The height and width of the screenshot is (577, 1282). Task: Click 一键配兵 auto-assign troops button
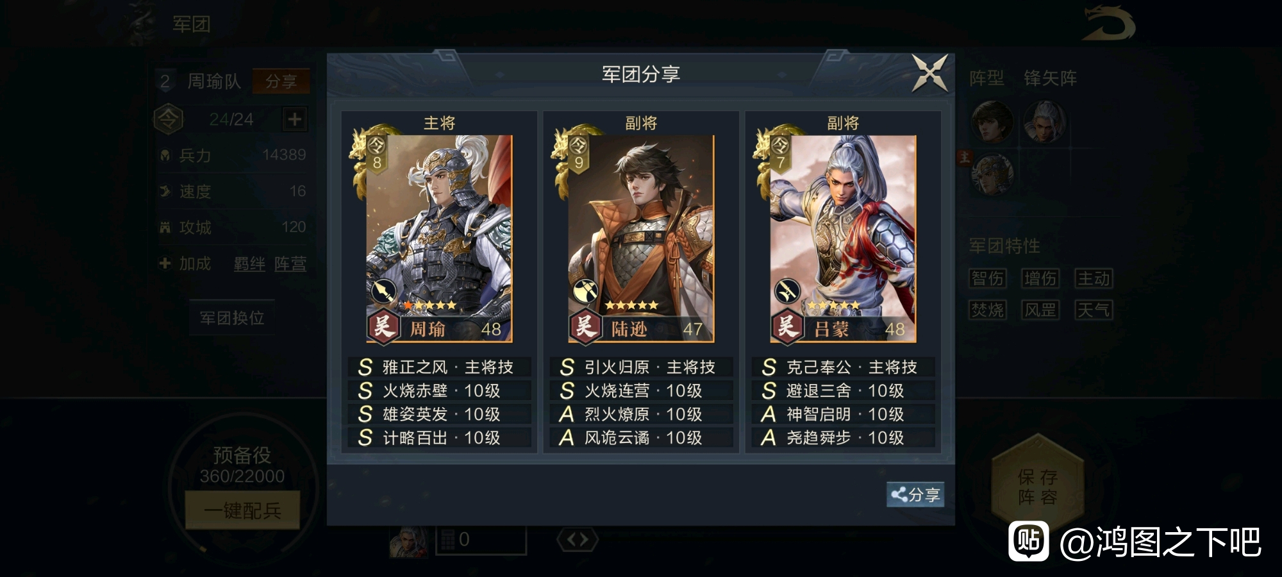tap(242, 510)
